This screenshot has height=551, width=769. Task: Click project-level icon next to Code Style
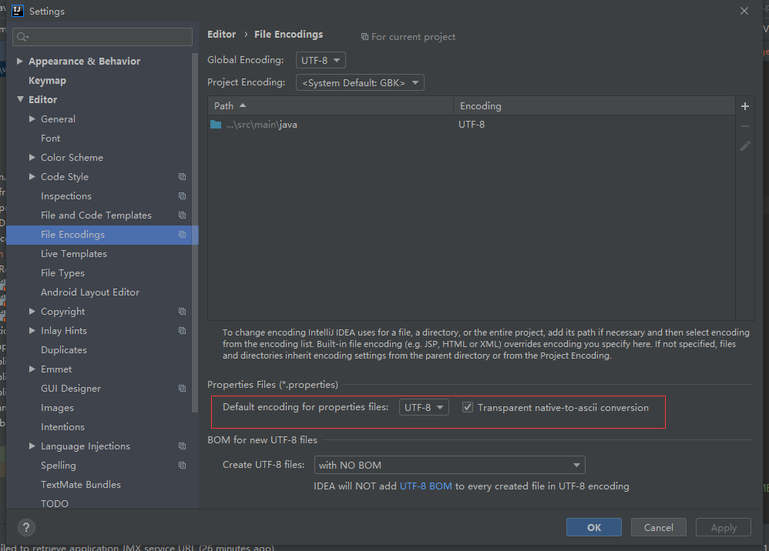(183, 177)
